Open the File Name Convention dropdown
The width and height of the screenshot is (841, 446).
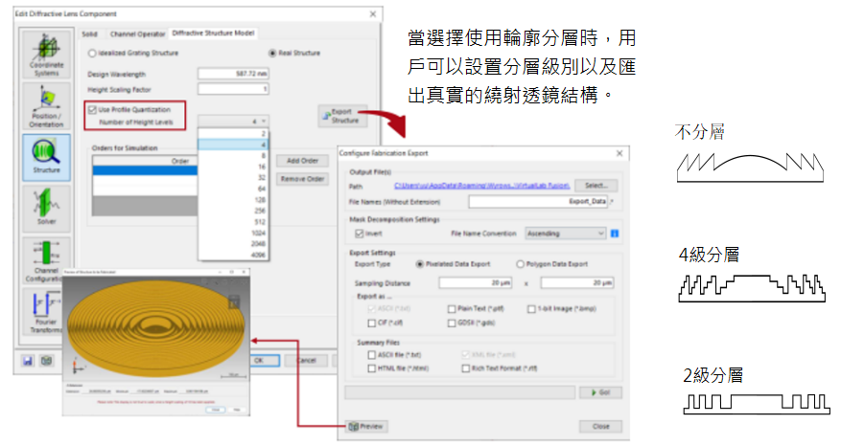[x=566, y=233]
